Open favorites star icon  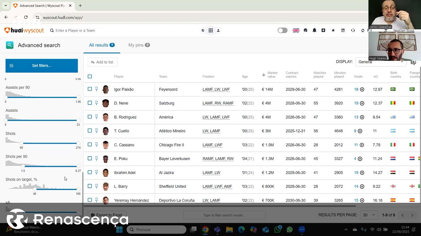(x=333, y=30)
